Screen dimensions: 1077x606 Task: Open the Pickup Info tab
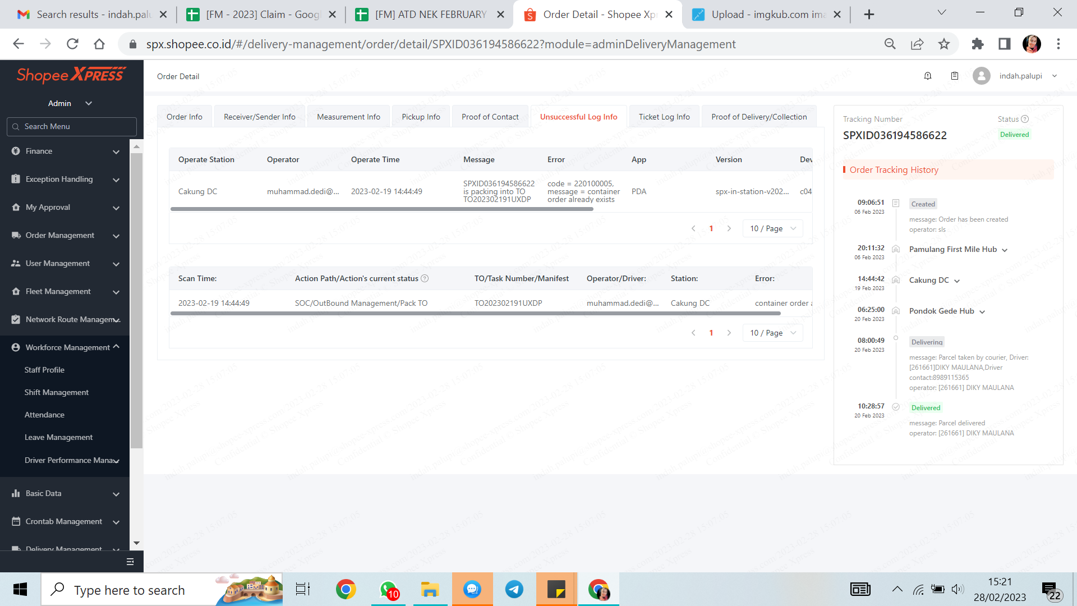pos(421,117)
